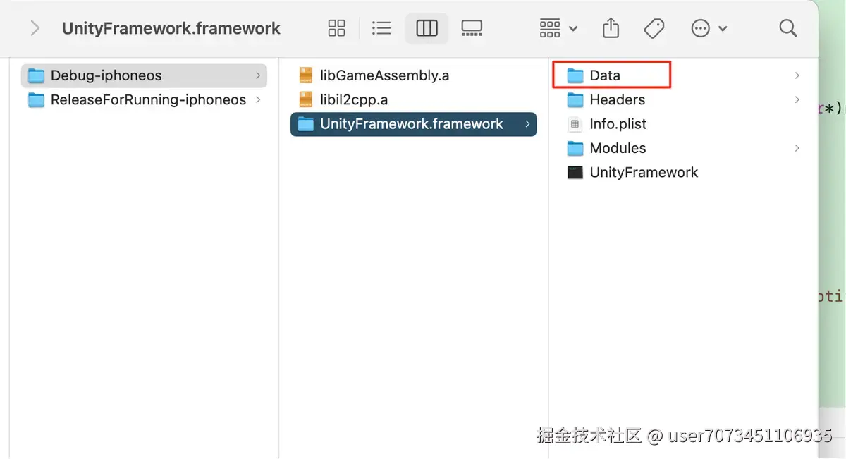Expand the Headers folder chevron
This screenshot has height=459, width=846.
tap(797, 100)
